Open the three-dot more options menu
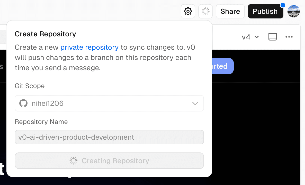 (289, 37)
